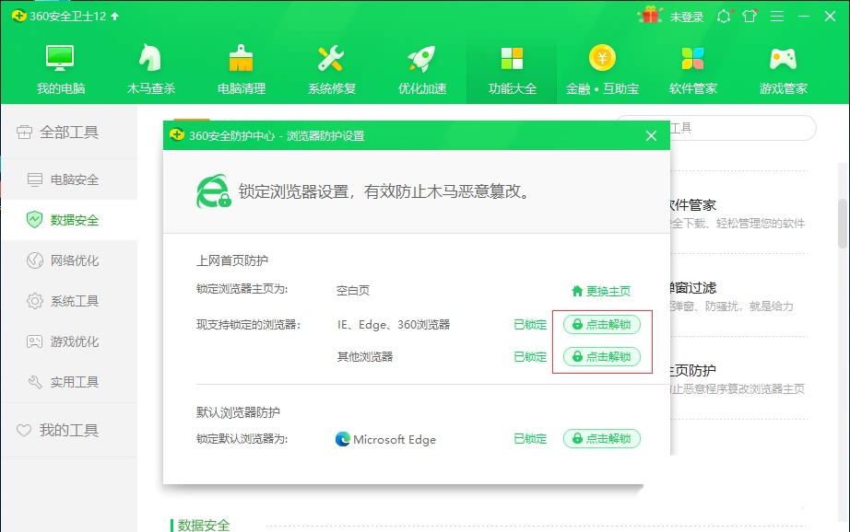850x532 pixels.
Task: Open 金融·互助宝 coin icon
Action: coord(602,58)
